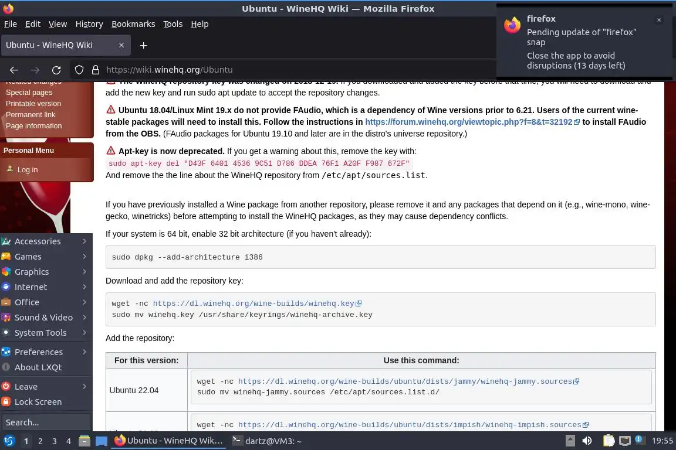Click the dpkg --add-architecture i386 command

[187, 257]
